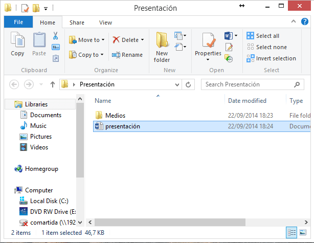Click the Copy icon in Clipboard group

point(17,39)
